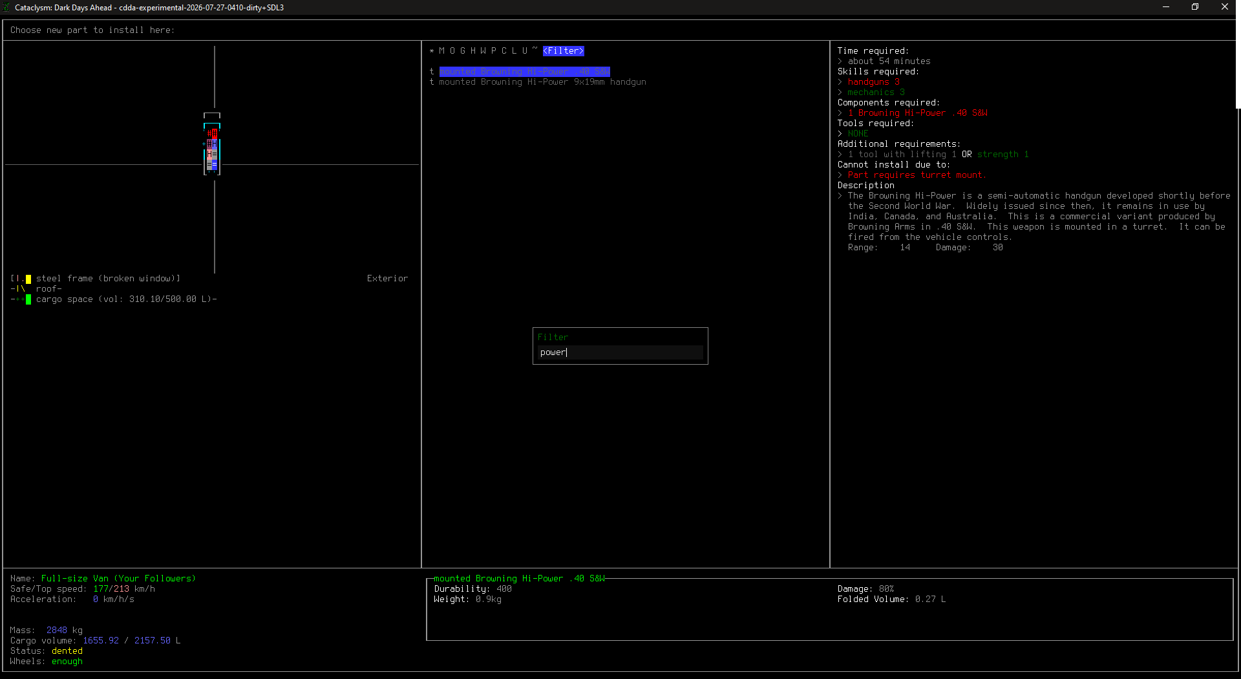Click the 'handguns 3' skill requirement

tap(874, 82)
